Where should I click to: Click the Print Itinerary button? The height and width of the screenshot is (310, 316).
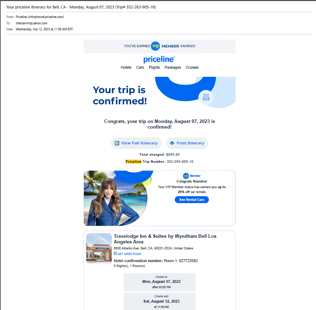[x=187, y=143]
